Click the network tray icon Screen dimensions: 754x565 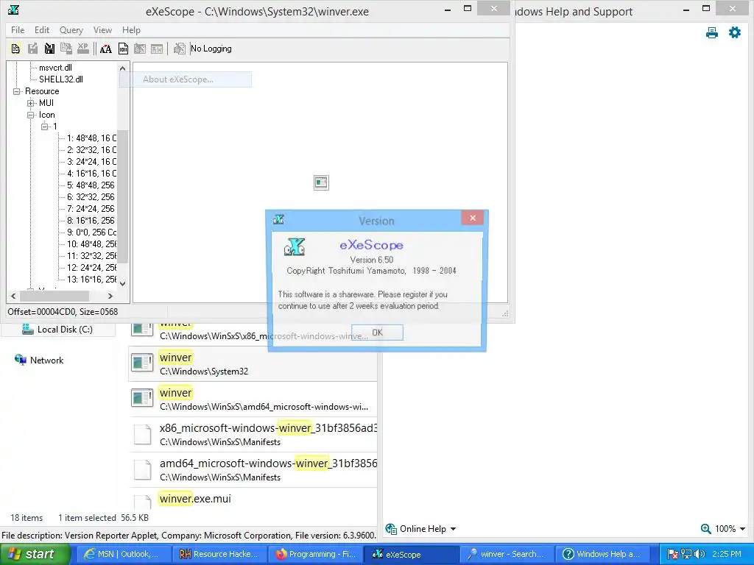click(686, 554)
